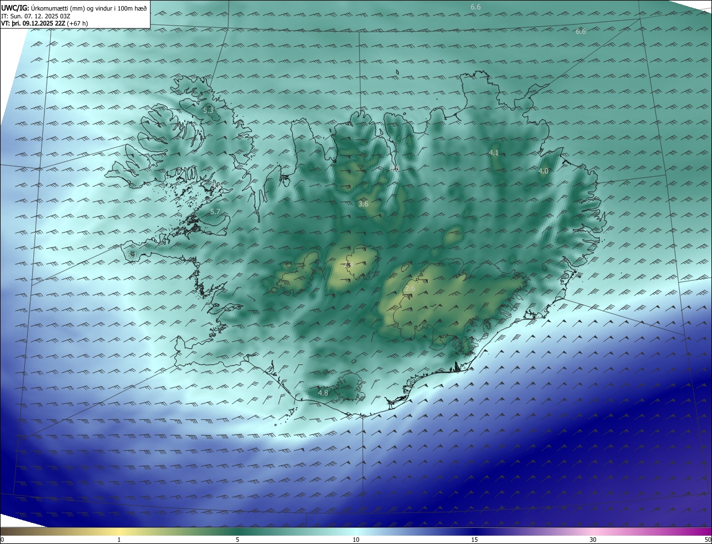Click the 5.7 value label
Screen dimensions: 712x544
(215, 212)
